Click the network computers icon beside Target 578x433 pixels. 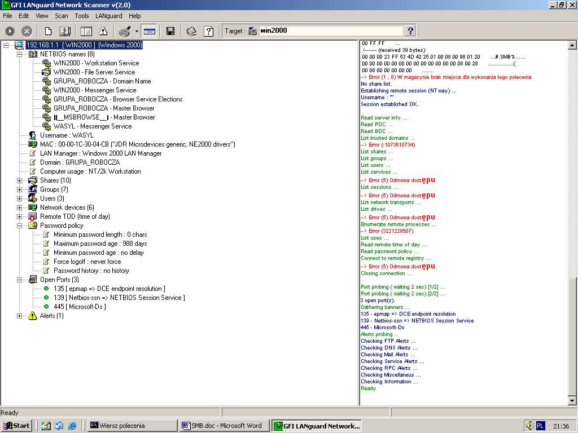coord(252,31)
